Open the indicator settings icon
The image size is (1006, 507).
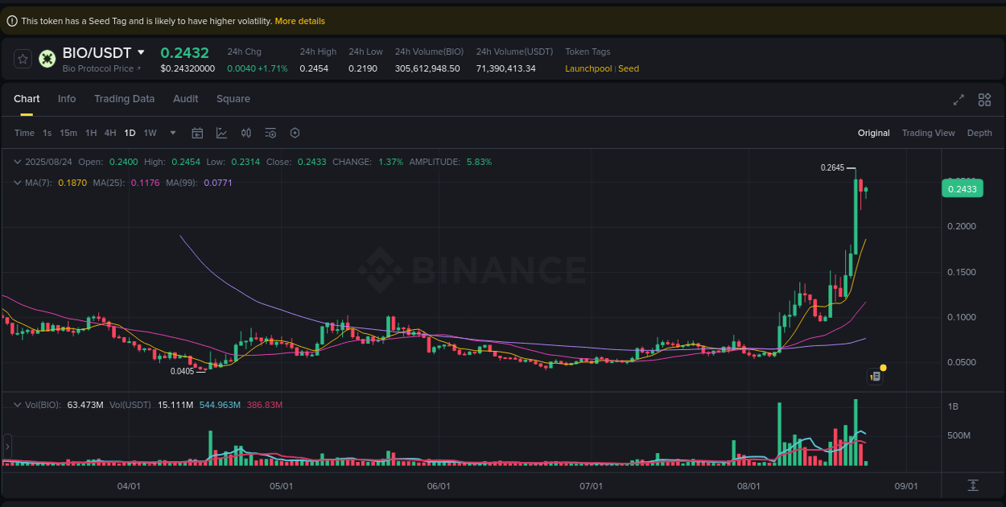click(270, 132)
